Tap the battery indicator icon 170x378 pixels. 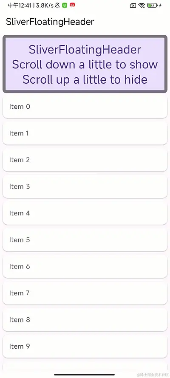[152, 5]
